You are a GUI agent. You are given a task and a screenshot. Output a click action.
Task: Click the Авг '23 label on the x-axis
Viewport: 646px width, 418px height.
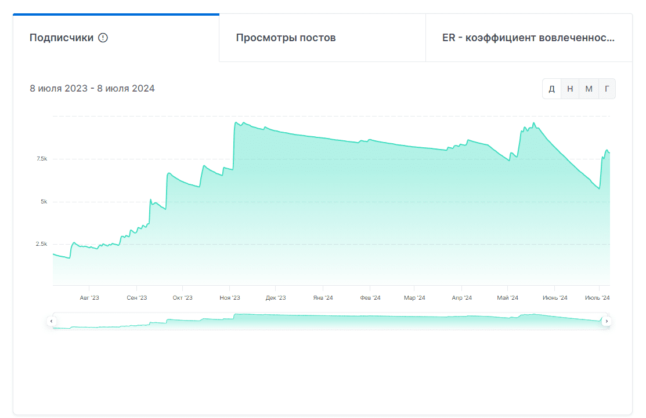[89, 298]
